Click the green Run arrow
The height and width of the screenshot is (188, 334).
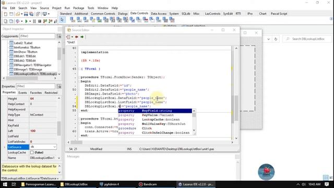[26, 21]
